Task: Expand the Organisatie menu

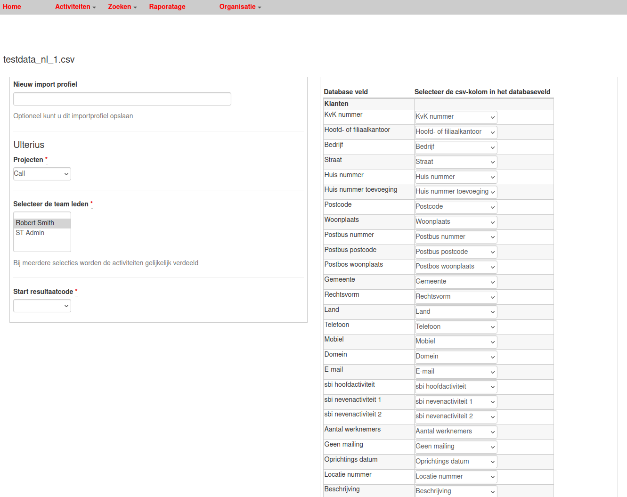Action: pyautogui.click(x=240, y=7)
